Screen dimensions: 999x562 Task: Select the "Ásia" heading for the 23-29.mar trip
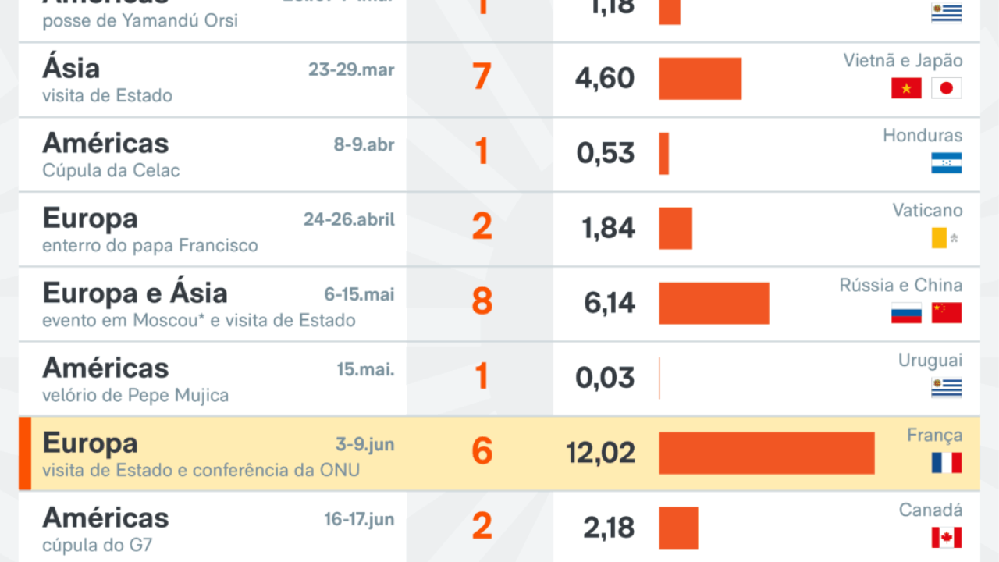click(71, 69)
